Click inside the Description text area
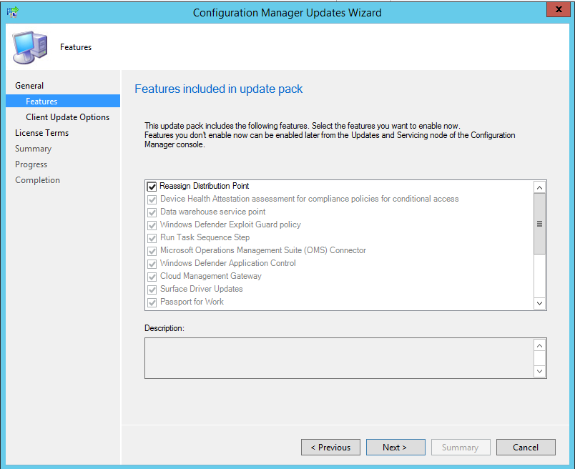The width and height of the screenshot is (575, 469). (336, 358)
